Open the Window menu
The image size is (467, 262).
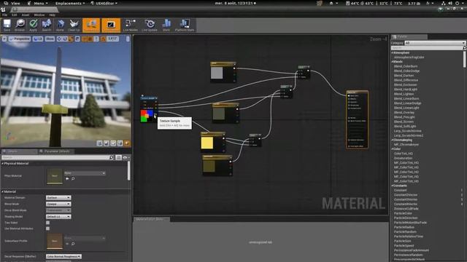pos(39,15)
